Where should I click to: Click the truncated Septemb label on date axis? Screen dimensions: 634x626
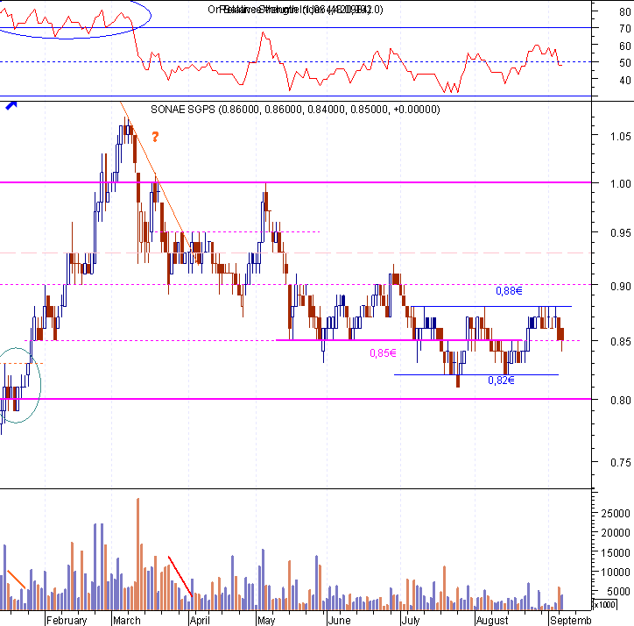coord(571,620)
